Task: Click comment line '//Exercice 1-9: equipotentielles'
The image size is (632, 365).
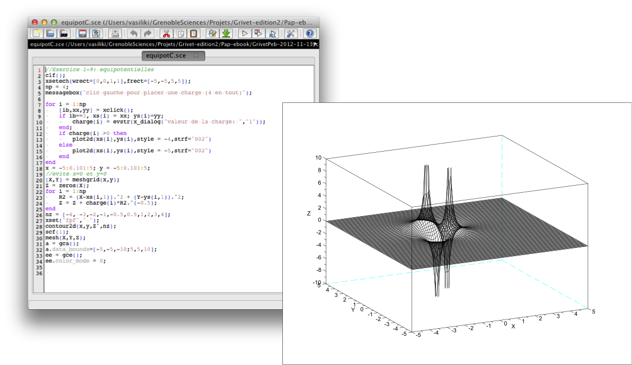Action: (99, 69)
